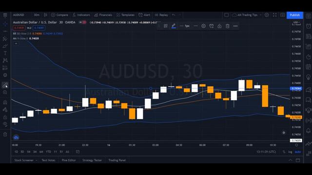This screenshot has height=175, width=312.
Task: Open the Trading Panel tab
Action: [117, 160]
